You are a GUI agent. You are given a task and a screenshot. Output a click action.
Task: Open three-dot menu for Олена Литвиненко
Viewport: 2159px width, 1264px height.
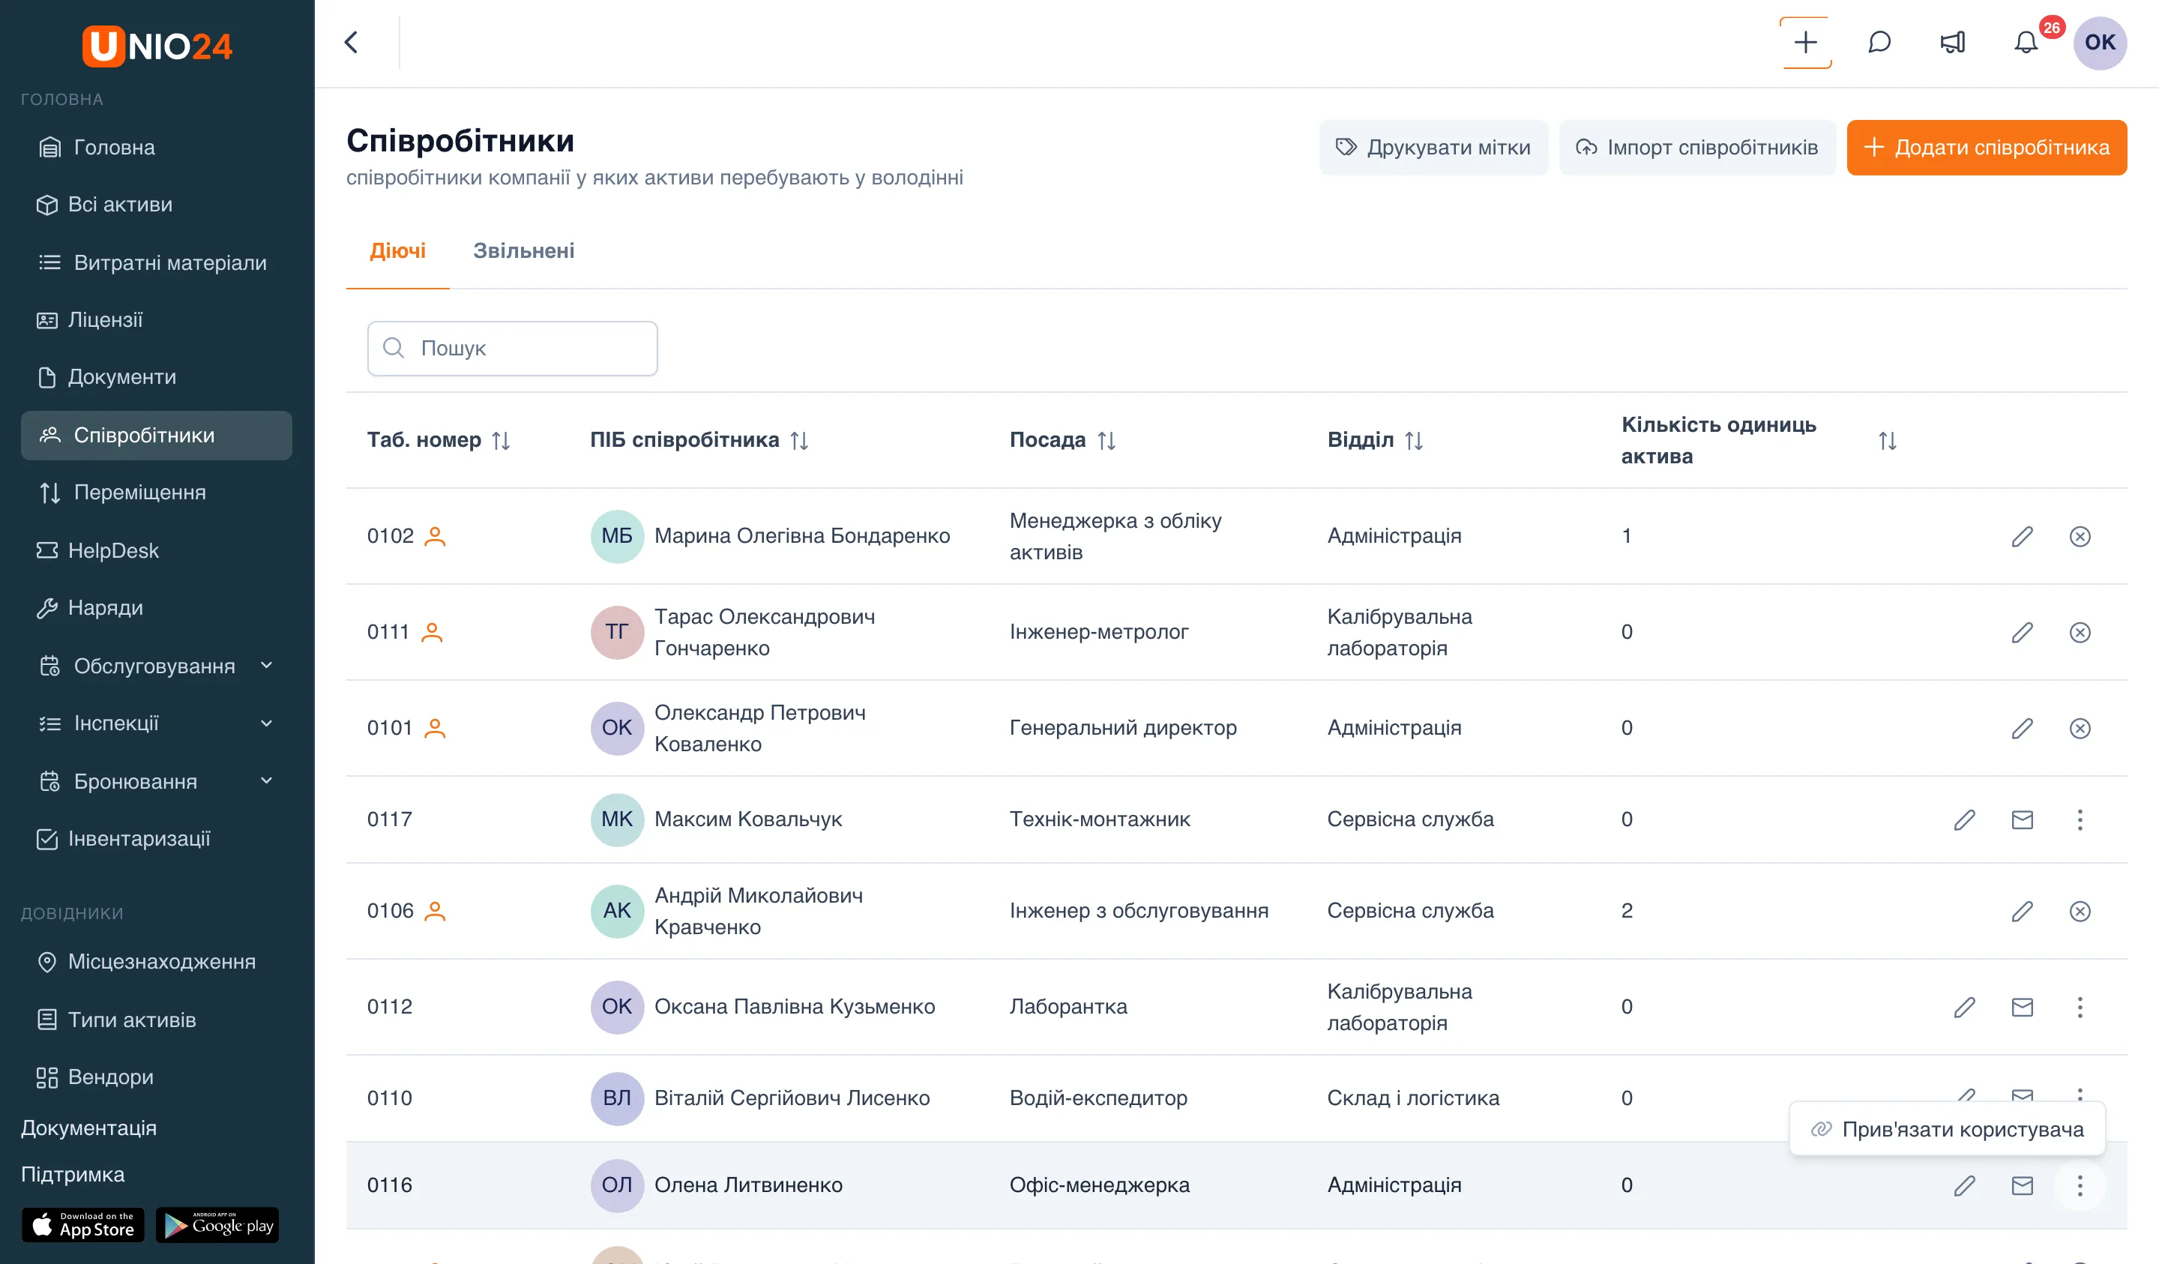pyautogui.click(x=2080, y=1185)
